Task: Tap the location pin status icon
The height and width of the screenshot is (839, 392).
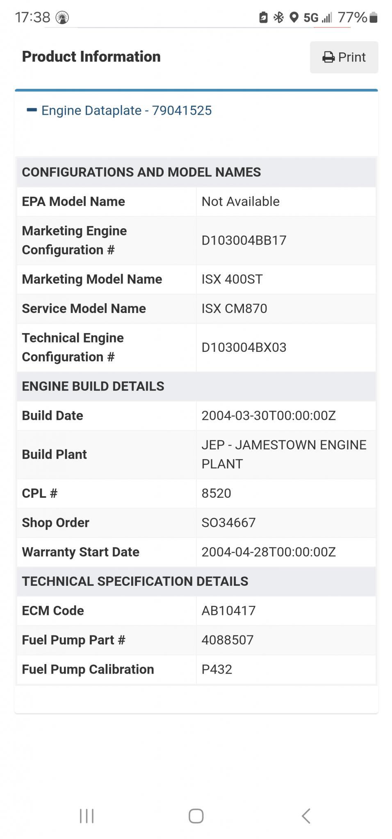Action: coord(294,17)
